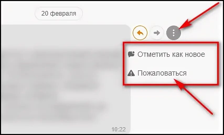Click the 10:22 message timestamp
224x135 pixels.
pos(119,129)
